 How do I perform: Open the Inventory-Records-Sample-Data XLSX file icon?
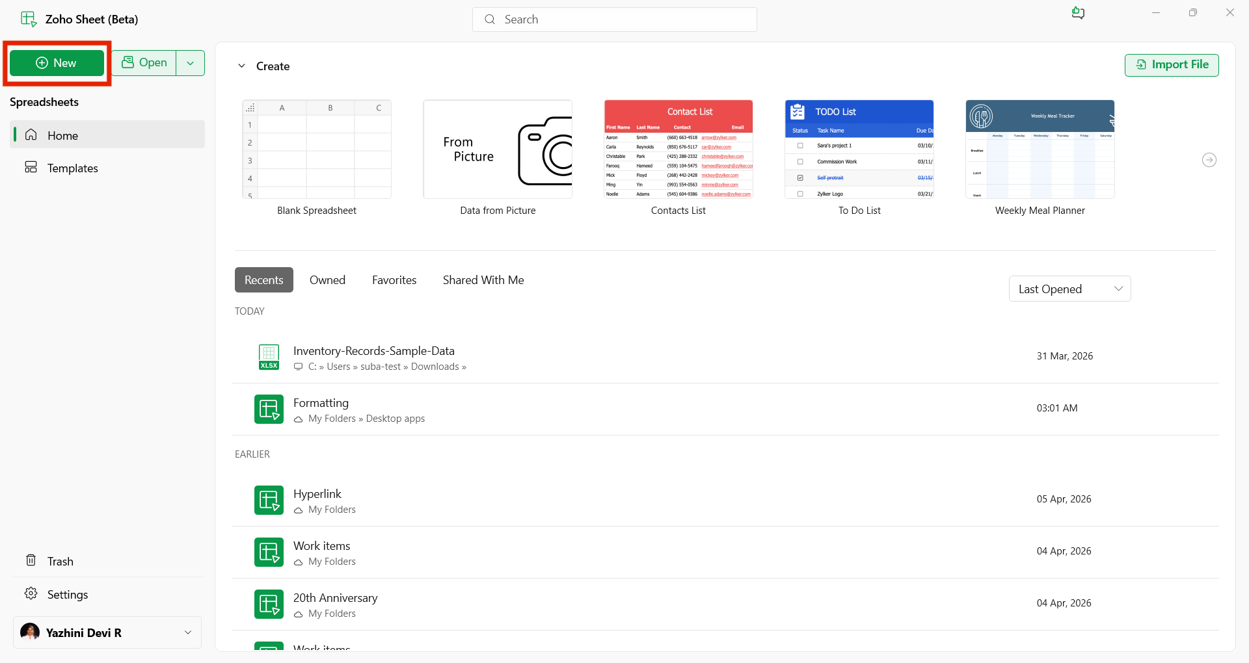click(269, 357)
